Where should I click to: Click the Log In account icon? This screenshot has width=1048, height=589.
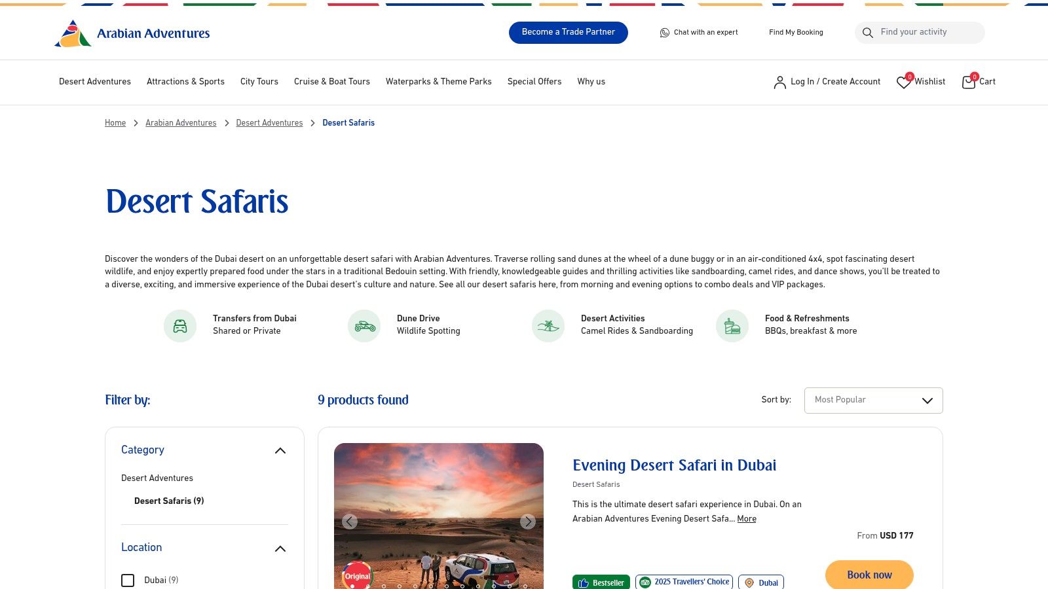point(779,82)
